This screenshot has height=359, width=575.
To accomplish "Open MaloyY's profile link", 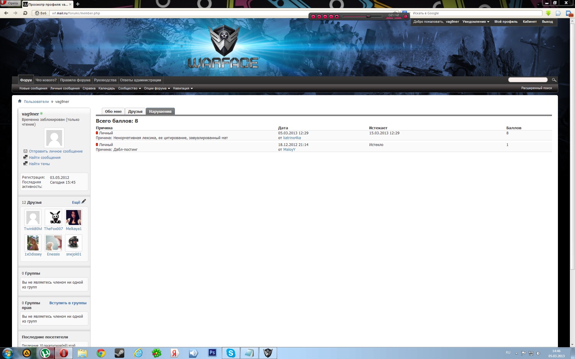I will pyautogui.click(x=289, y=150).
